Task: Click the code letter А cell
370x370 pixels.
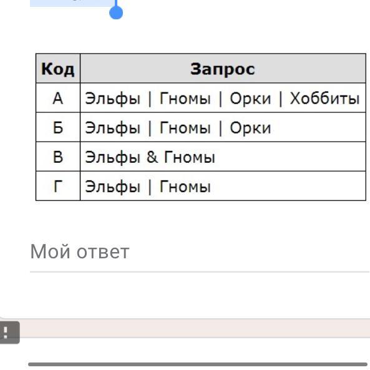Action: pyautogui.click(x=58, y=98)
